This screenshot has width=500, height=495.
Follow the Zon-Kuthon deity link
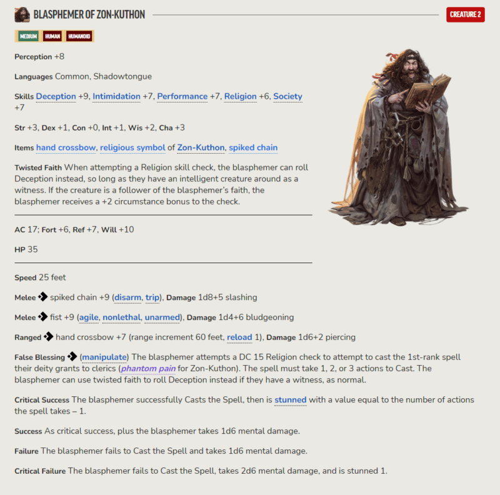tap(201, 147)
